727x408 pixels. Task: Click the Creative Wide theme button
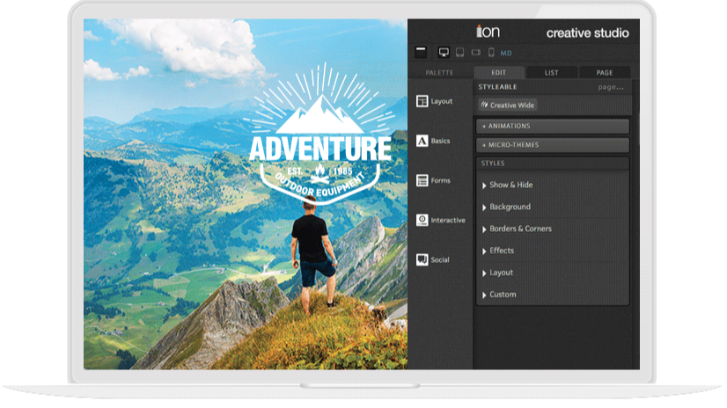508,106
